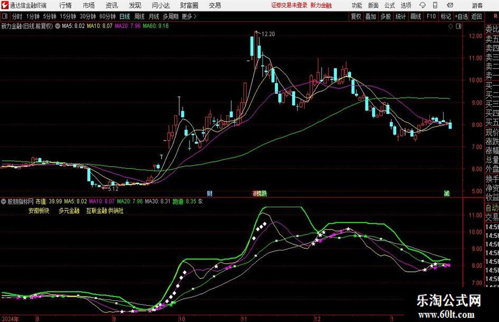The image size is (499, 322).
Task: Click the 5.12 low price label
Action: click(x=113, y=189)
